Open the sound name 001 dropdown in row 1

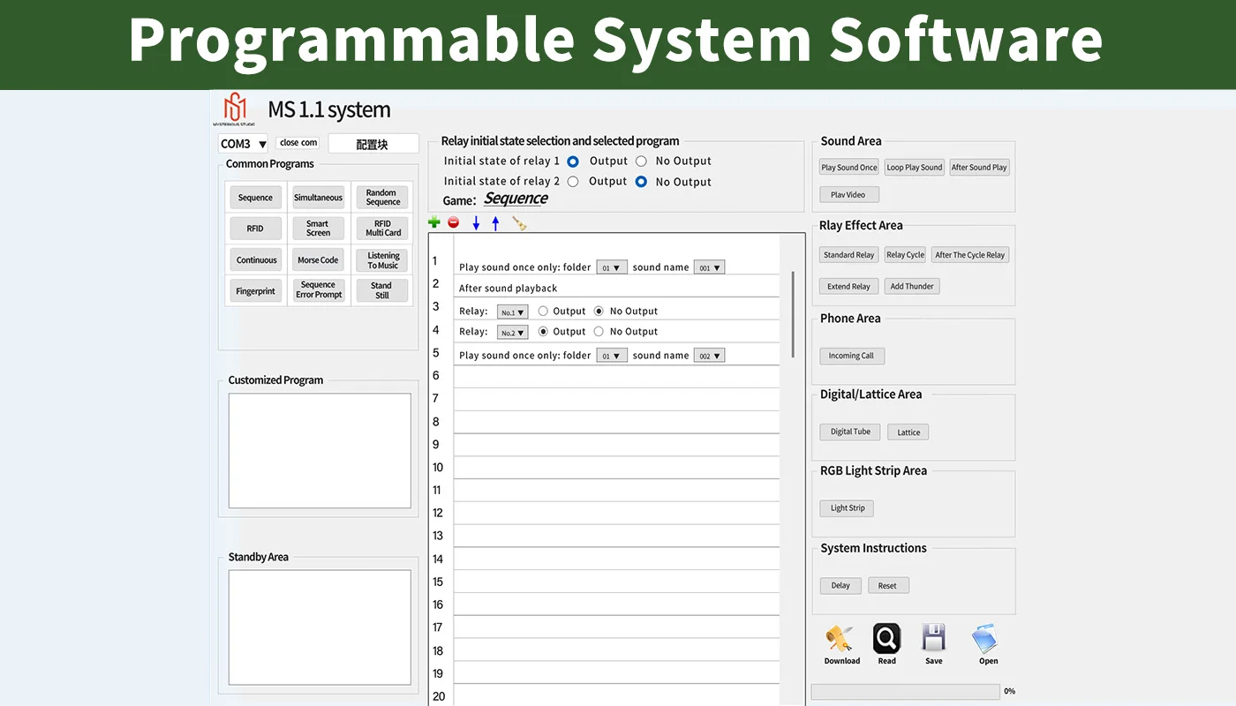point(709,267)
